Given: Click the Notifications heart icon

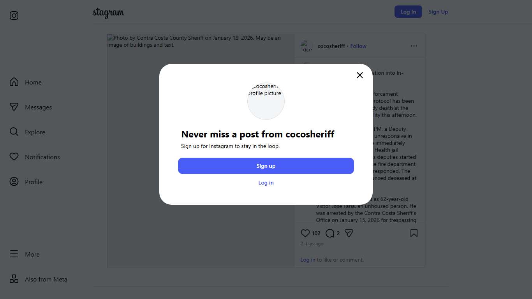Looking at the screenshot, I should (14, 157).
